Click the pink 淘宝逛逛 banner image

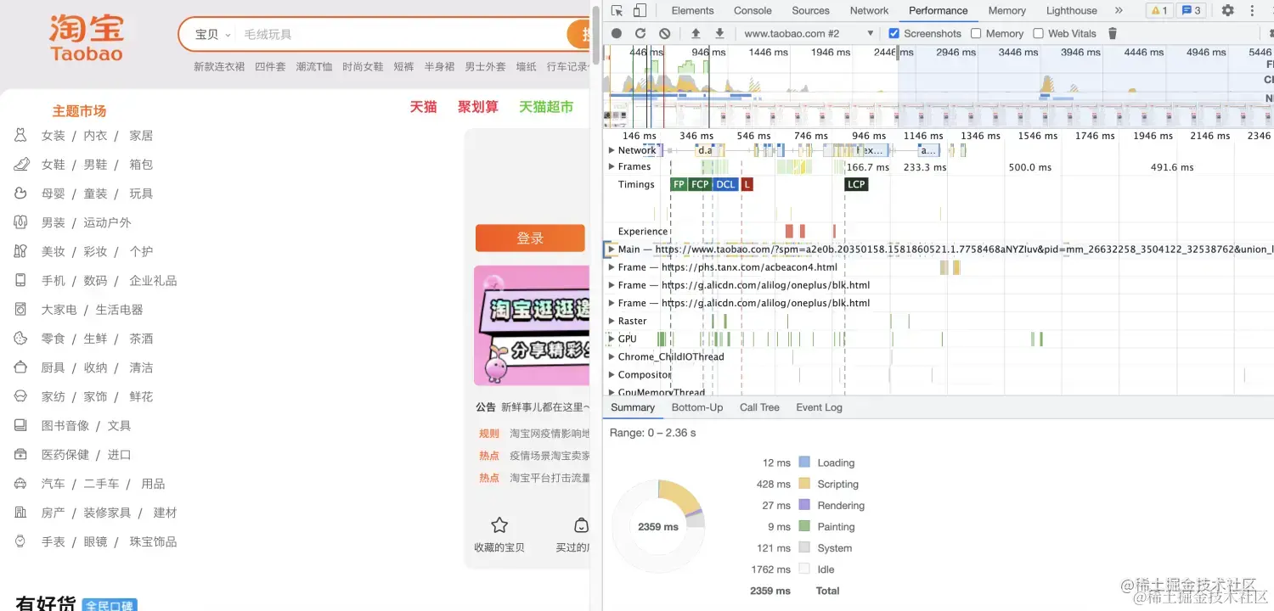pos(532,326)
